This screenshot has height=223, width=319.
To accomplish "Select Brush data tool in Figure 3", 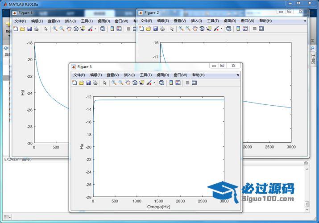I will point(149,83).
